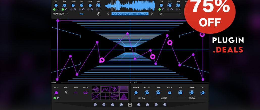Screen dimensions: 260x110
Task: Click the master PITCH knob in Global
Action: (169, 93)
